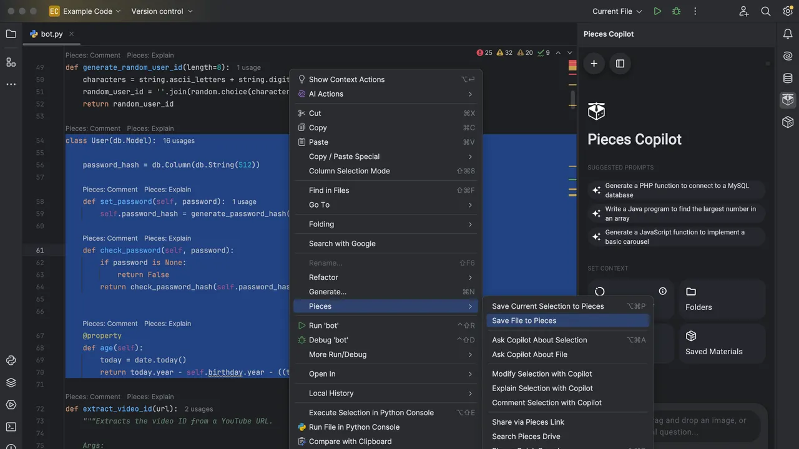Choose Share via Pieces Link
The image size is (799, 449).
pos(567,422)
